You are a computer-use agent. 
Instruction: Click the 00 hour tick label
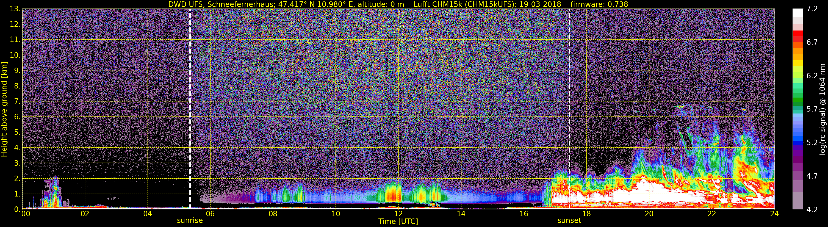coord(25,214)
